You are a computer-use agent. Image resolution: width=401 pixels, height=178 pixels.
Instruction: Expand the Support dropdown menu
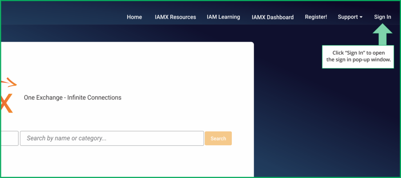coord(350,17)
